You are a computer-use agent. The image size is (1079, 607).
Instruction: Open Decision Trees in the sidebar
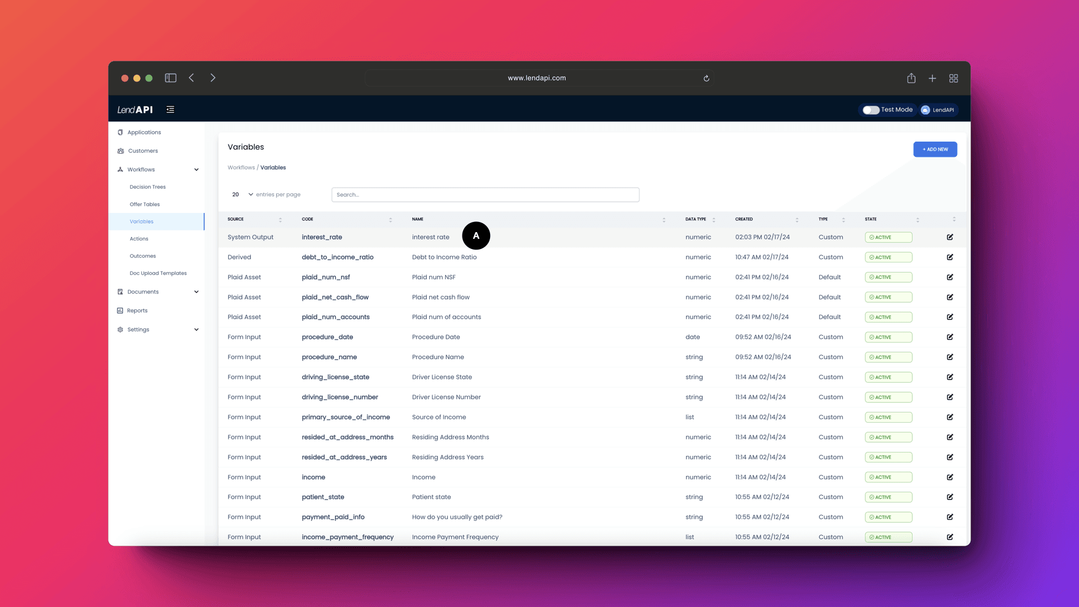pyautogui.click(x=147, y=187)
